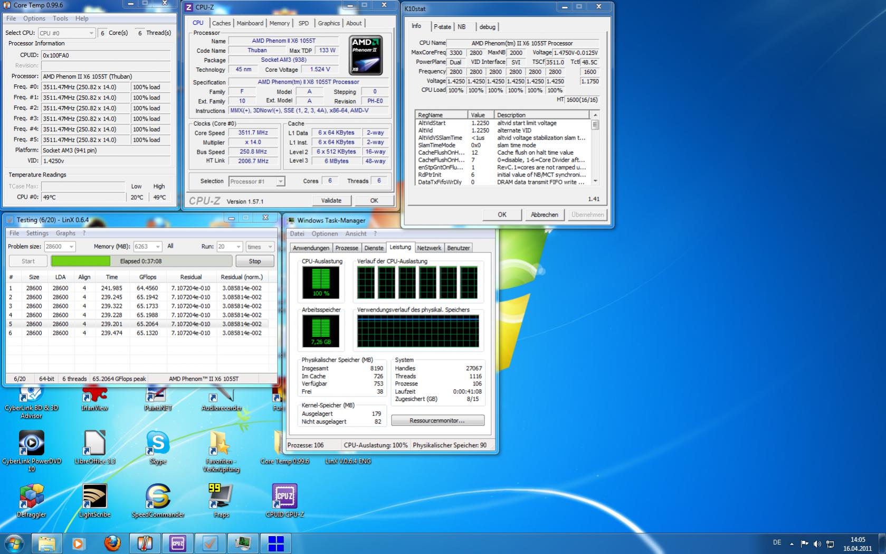
Task: Open Firefox from the taskbar
Action: click(112, 543)
